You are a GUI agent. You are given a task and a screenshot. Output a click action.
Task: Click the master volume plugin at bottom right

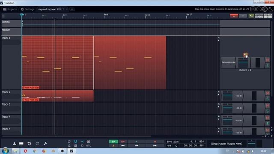point(252,144)
